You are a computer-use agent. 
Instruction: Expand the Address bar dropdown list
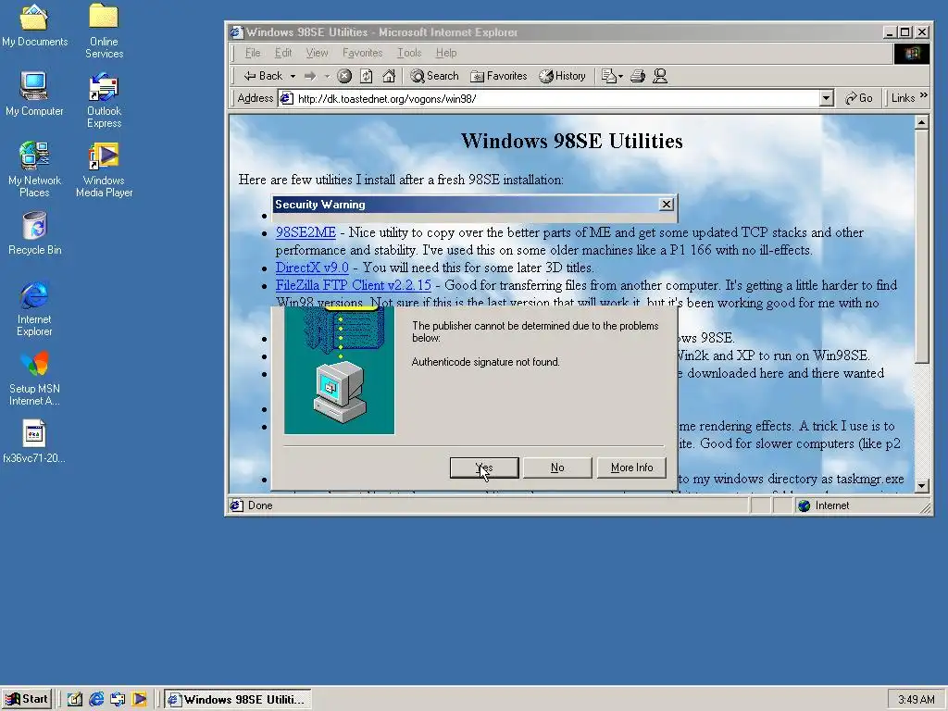826,98
